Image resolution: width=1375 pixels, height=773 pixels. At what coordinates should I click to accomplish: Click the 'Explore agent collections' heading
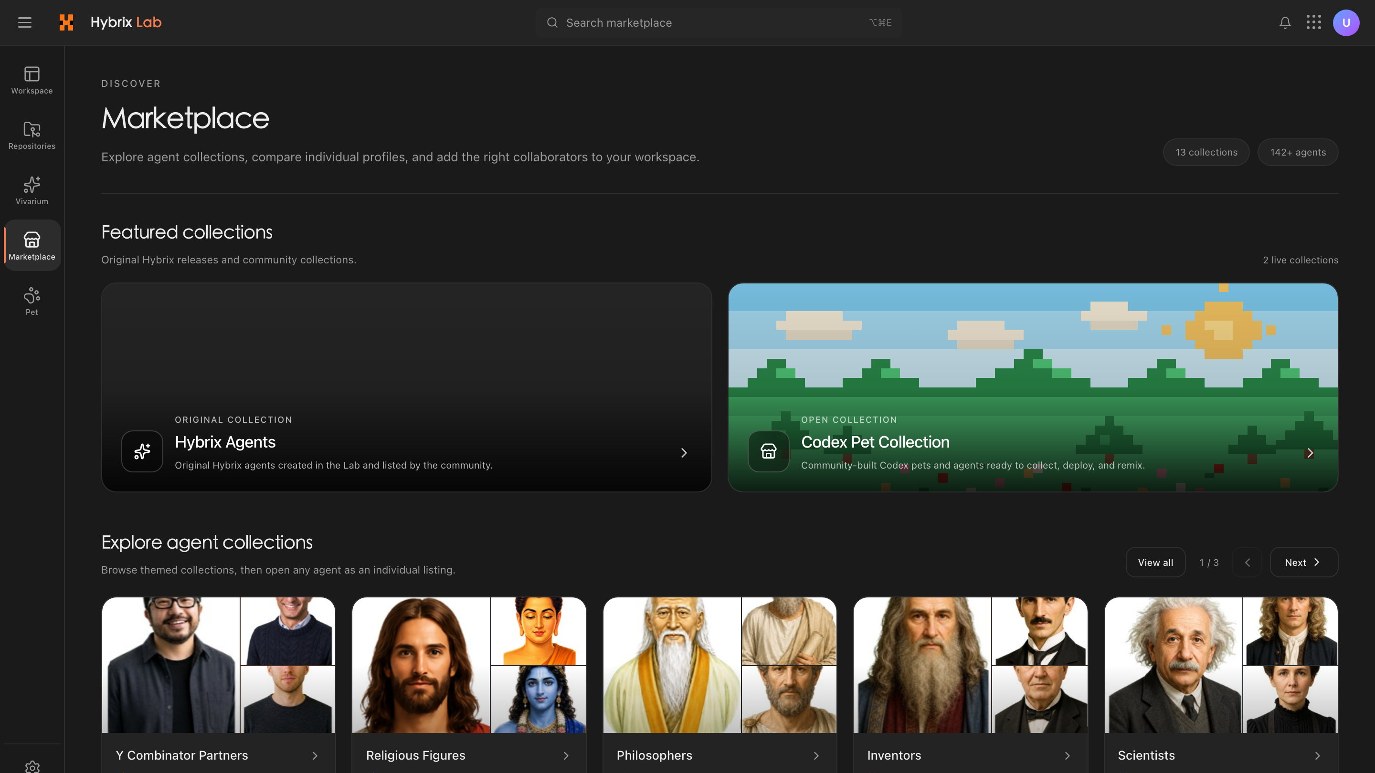(x=207, y=542)
